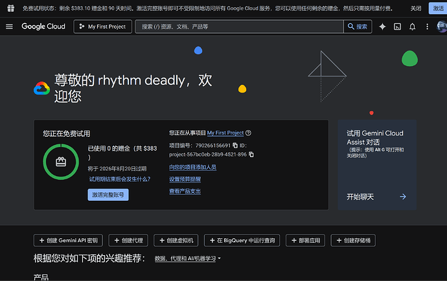Click the 您正在免费试用 heading

click(67, 133)
